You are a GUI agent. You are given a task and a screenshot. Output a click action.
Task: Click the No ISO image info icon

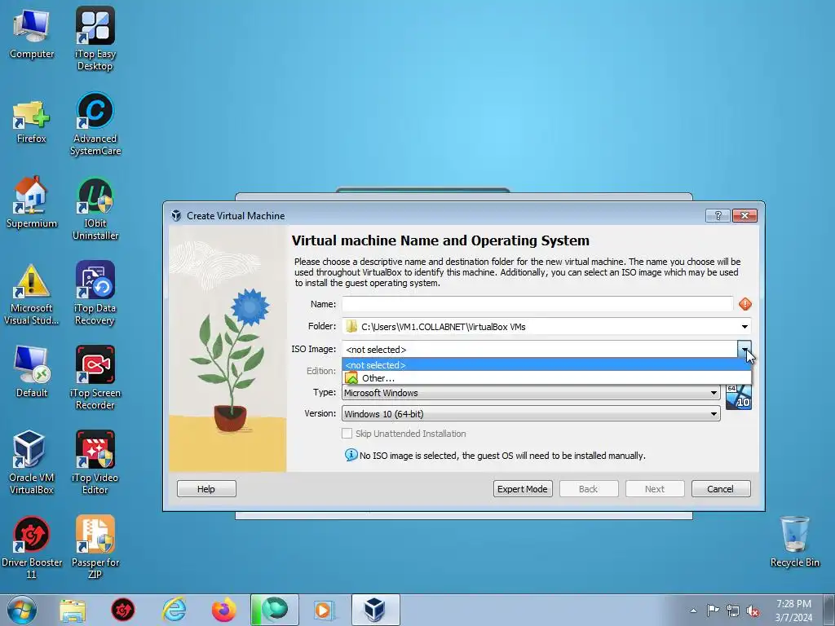click(x=351, y=455)
